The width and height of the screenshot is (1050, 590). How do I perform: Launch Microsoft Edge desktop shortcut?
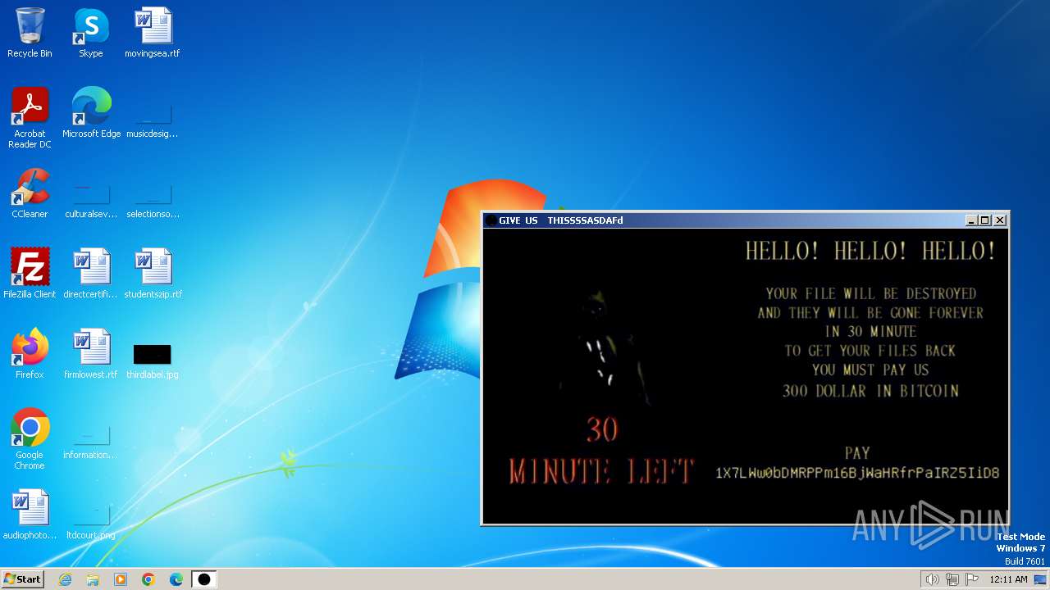[91, 113]
